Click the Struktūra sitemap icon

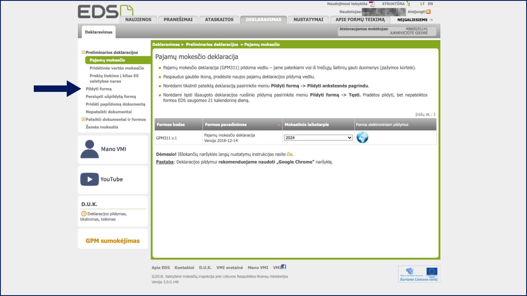408,4
